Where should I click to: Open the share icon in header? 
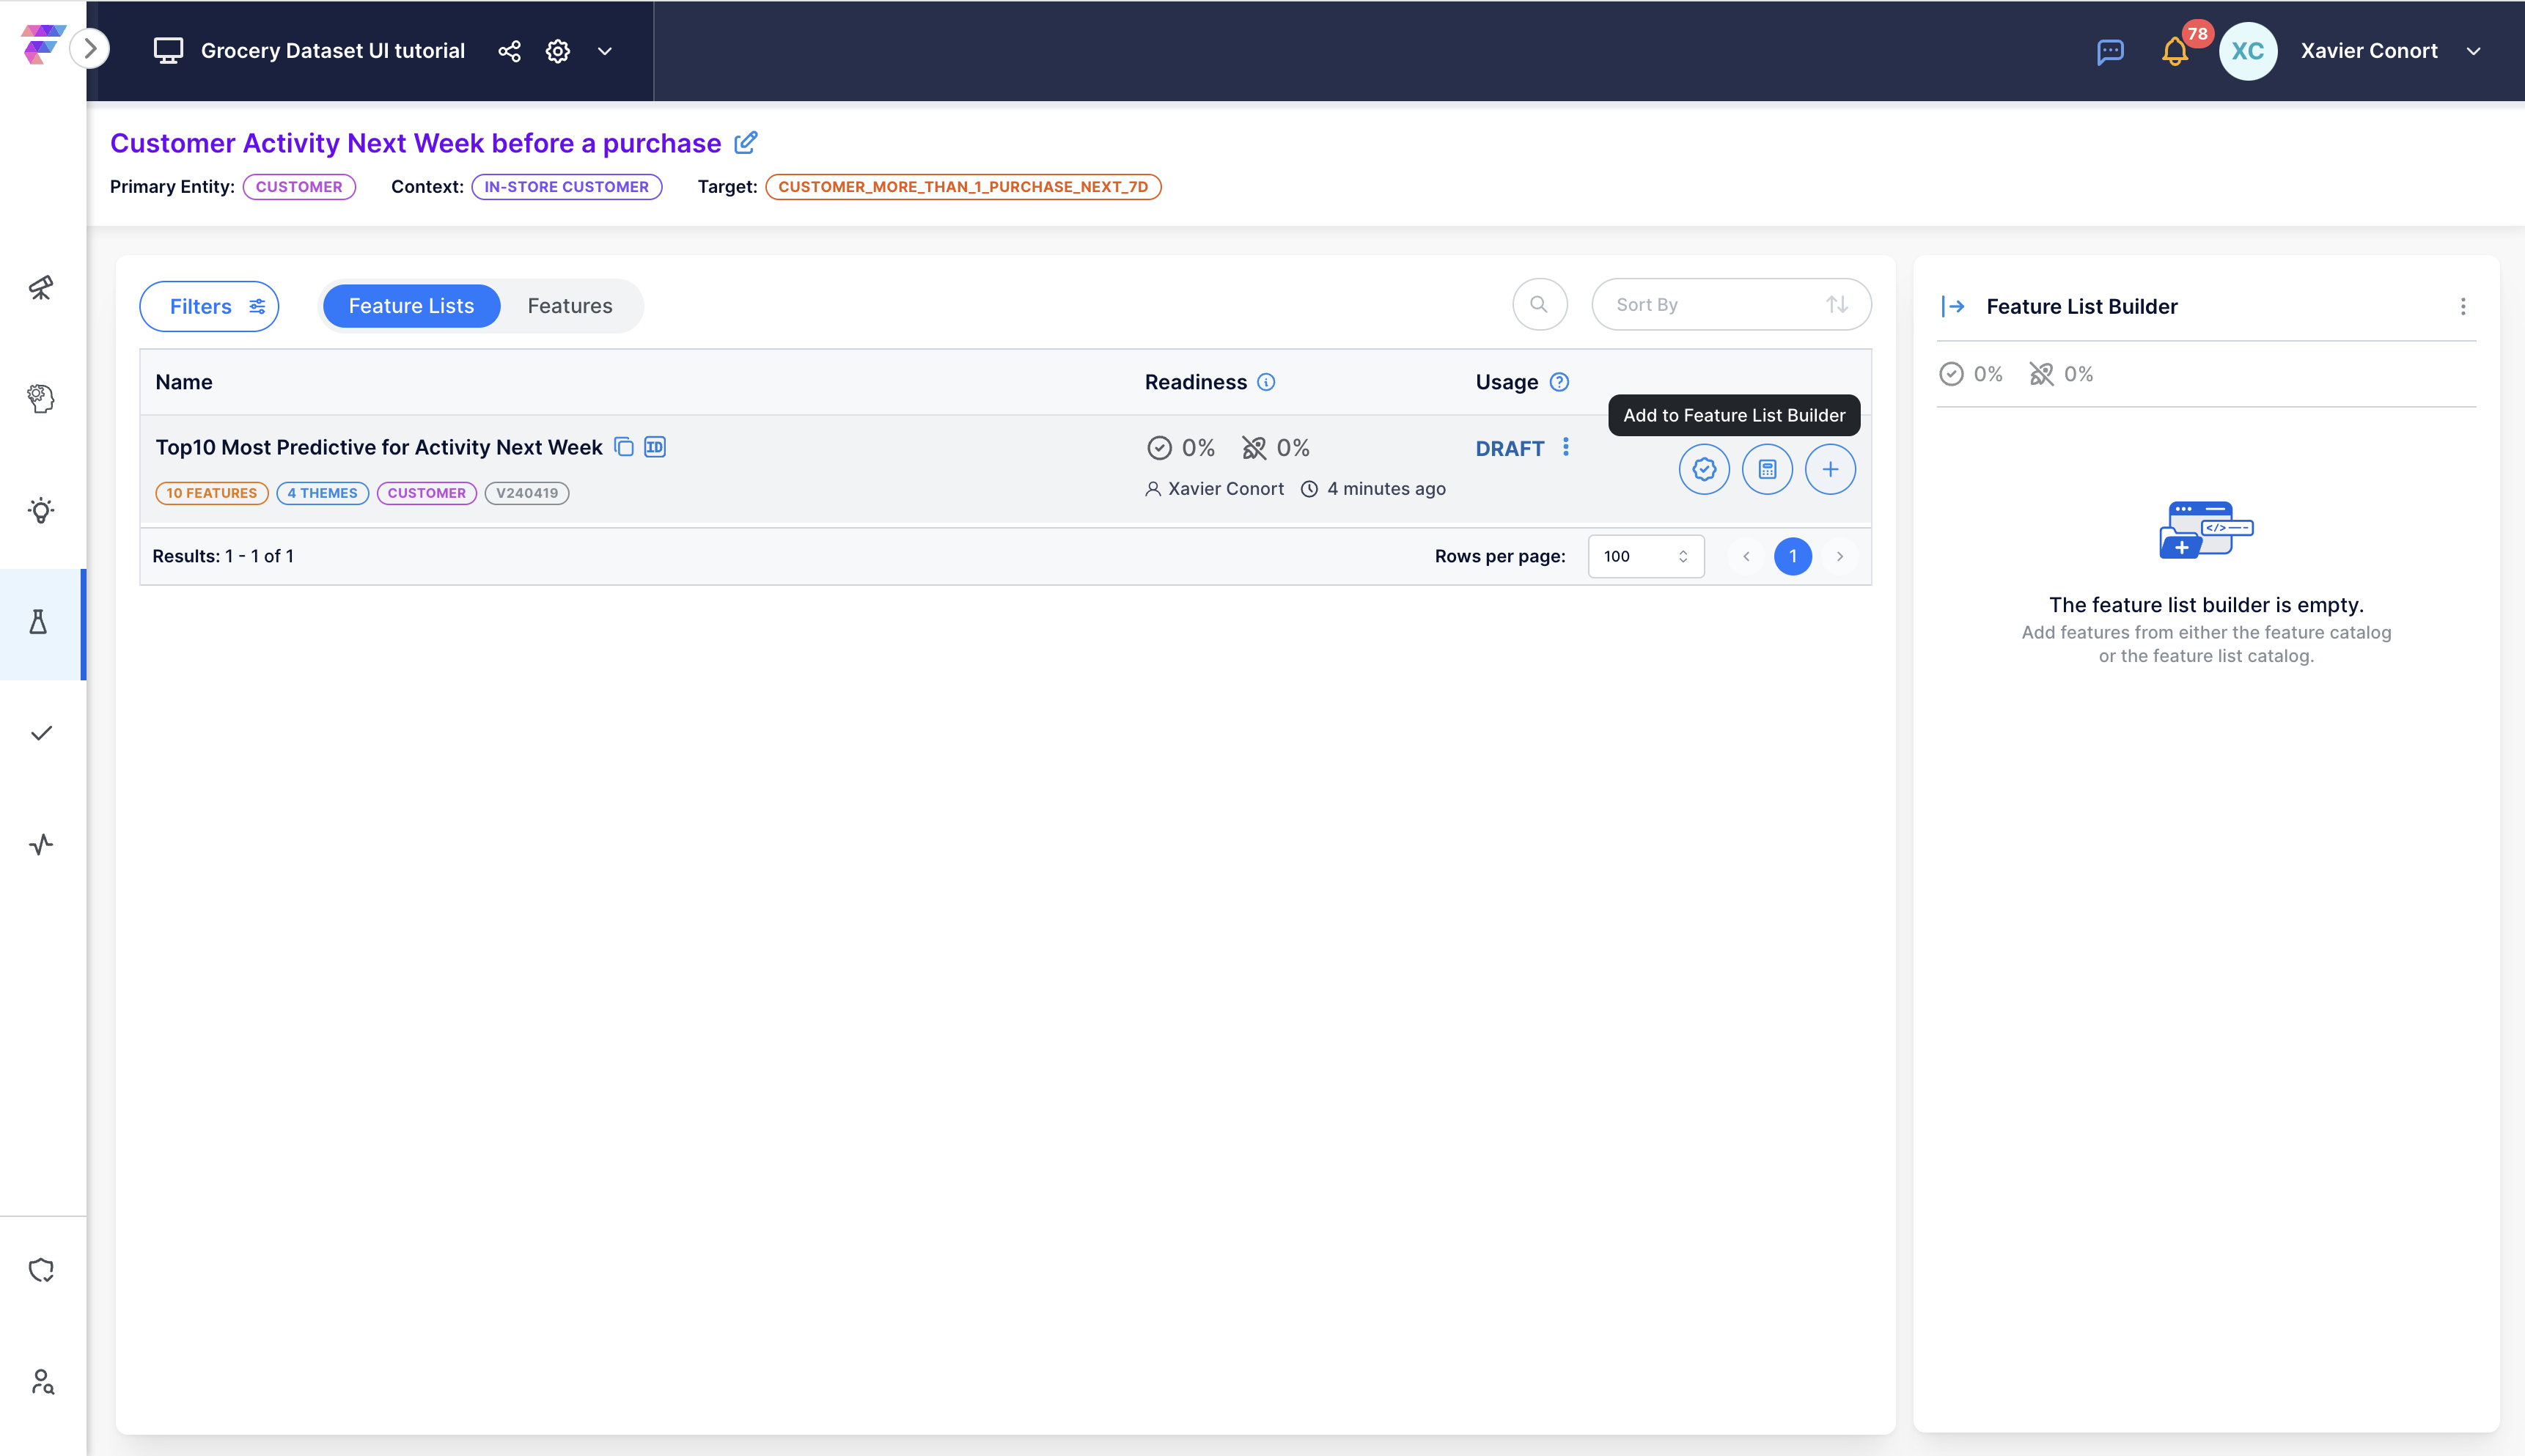(509, 51)
